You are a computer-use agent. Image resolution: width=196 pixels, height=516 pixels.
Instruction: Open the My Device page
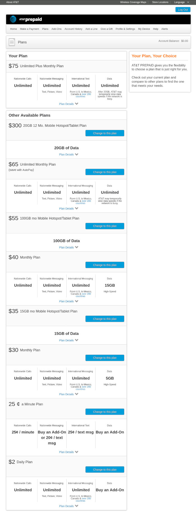[x=144, y=29]
